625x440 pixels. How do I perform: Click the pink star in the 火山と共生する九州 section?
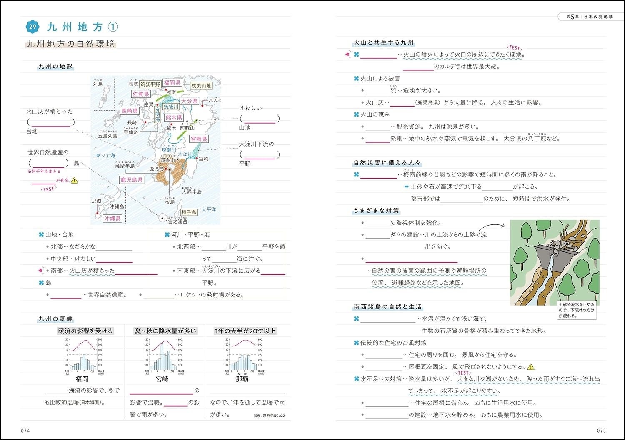click(x=347, y=54)
